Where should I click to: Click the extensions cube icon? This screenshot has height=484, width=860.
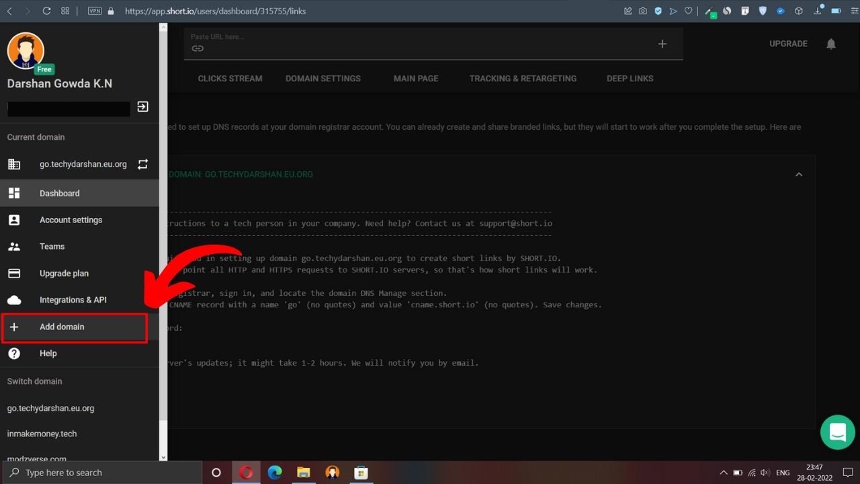[799, 11]
